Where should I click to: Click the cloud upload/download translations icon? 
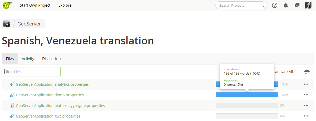307,72
